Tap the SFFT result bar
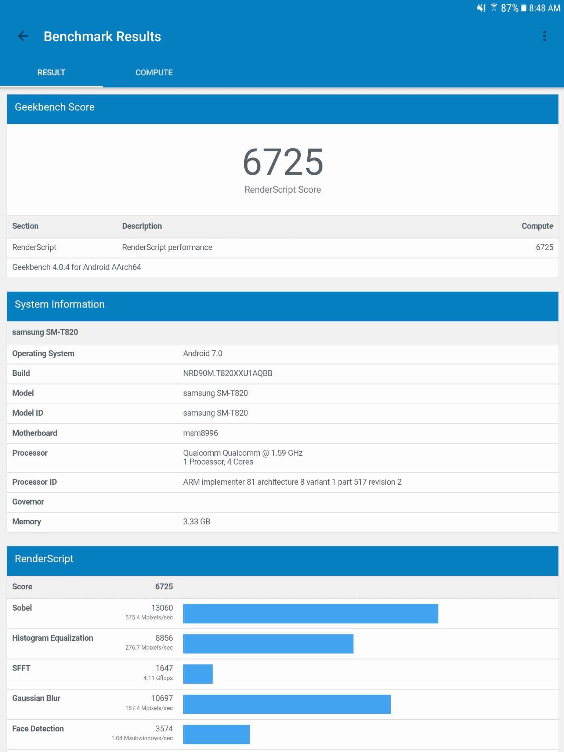 point(198,674)
